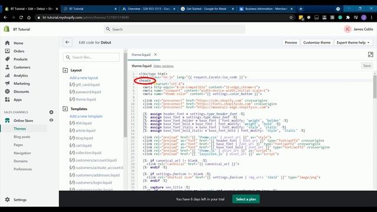Screen dimensions: 377x212
Task: Click the Save button
Action: (367, 65)
